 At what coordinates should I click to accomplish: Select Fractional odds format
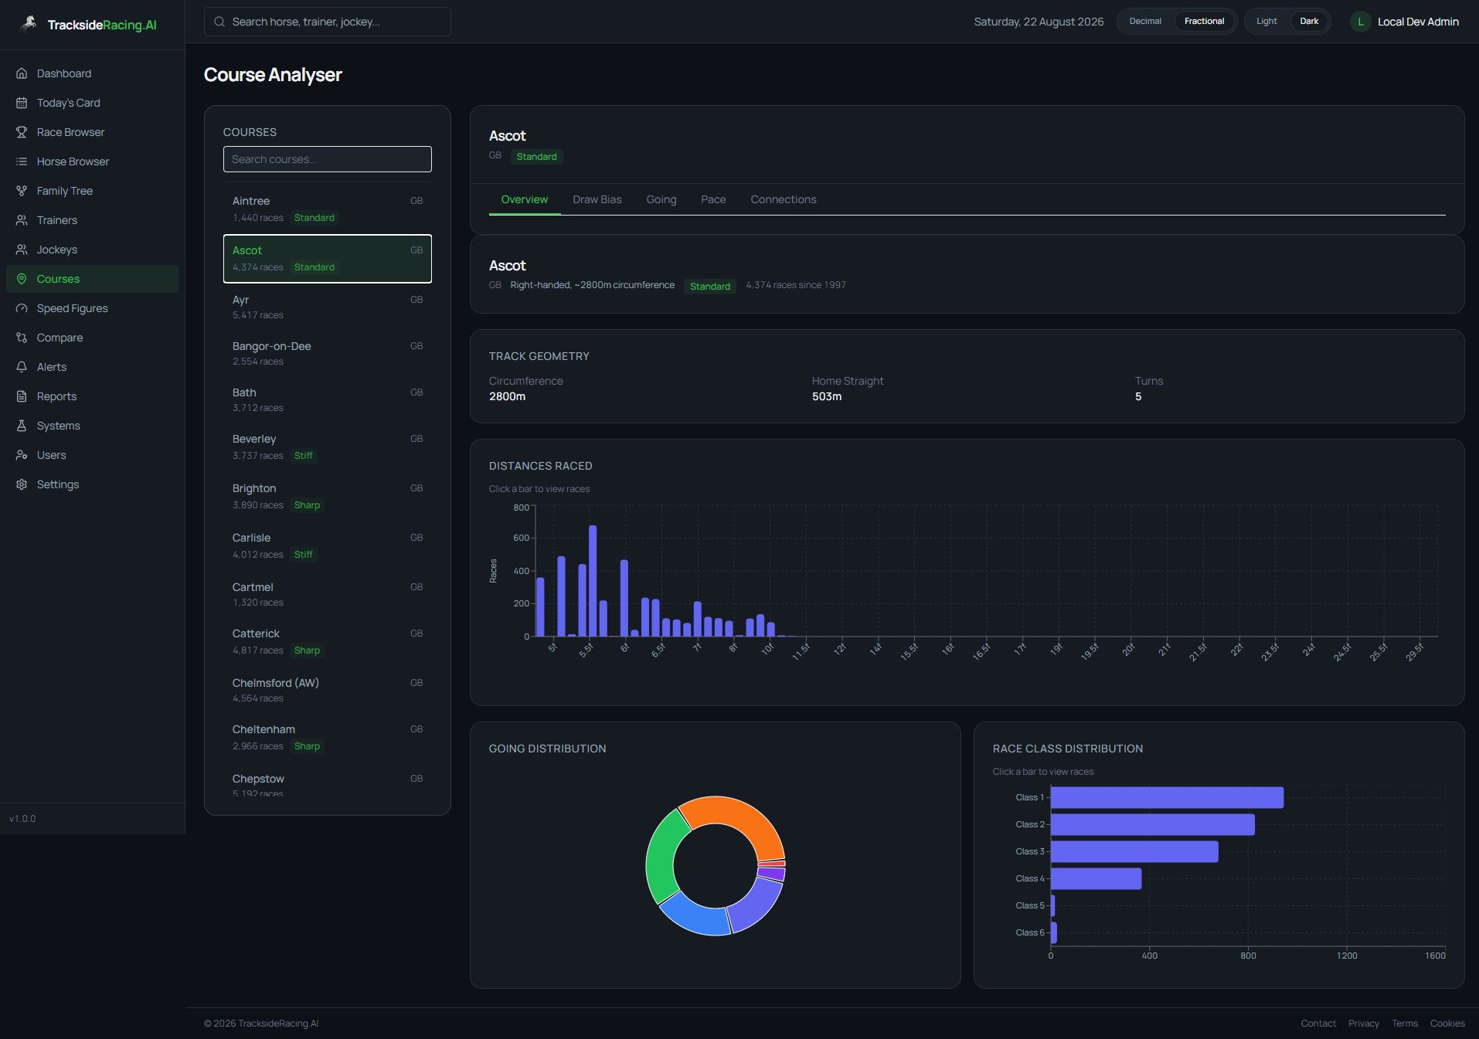[x=1204, y=22]
